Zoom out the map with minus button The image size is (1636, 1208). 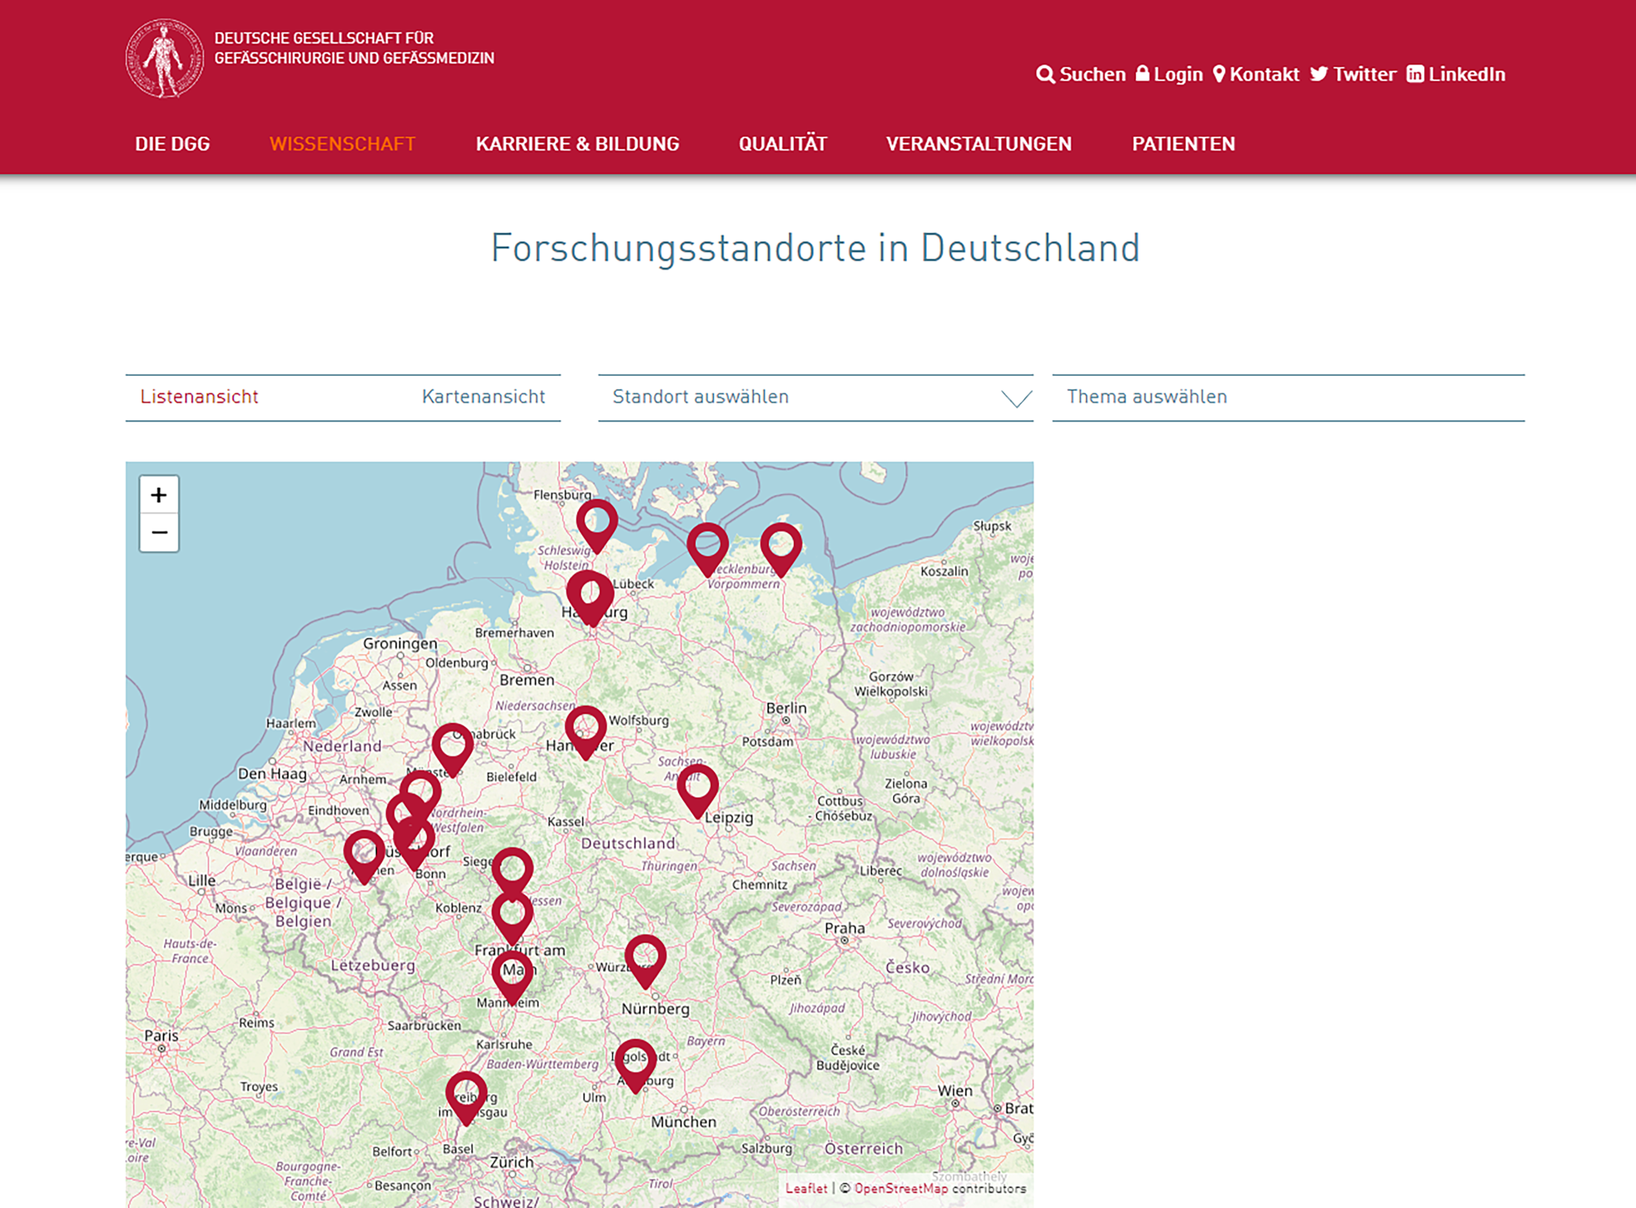pyautogui.click(x=159, y=532)
